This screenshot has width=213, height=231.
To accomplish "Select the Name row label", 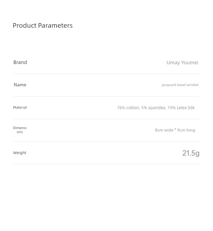I will pos(20,85).
